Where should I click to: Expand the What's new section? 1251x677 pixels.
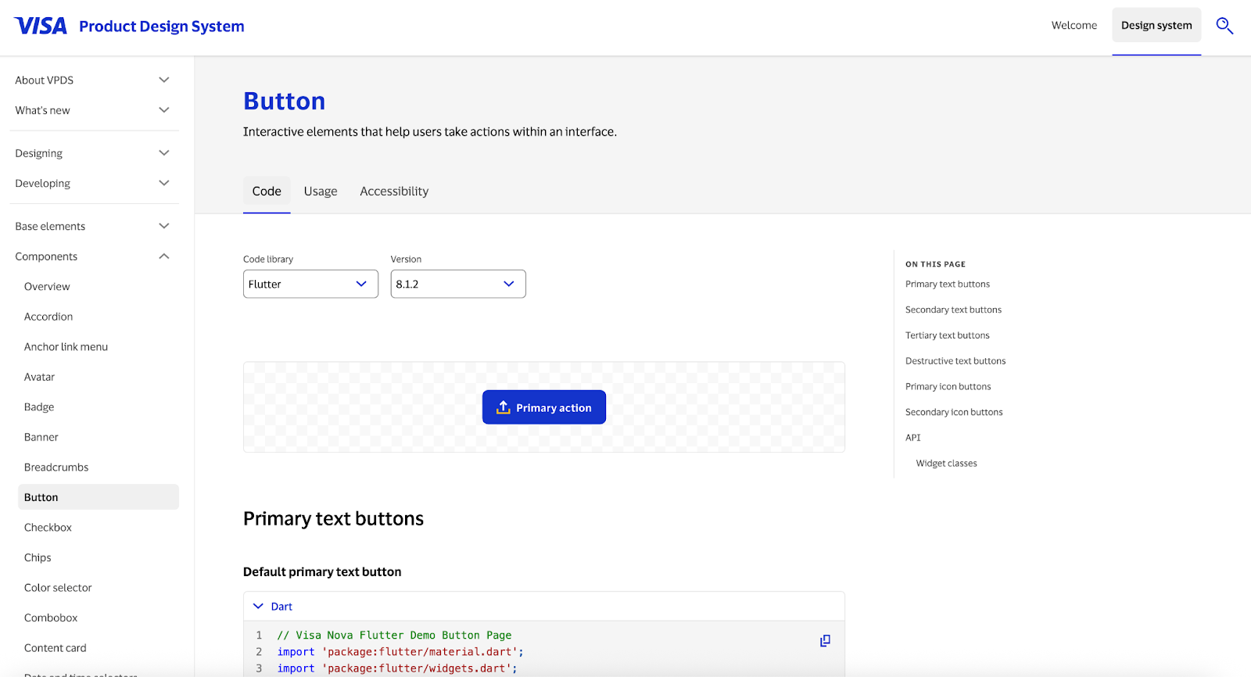(94, 110)
